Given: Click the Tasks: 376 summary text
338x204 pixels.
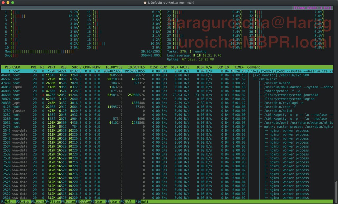Looking at the screenshot, I should click(187, 51).
